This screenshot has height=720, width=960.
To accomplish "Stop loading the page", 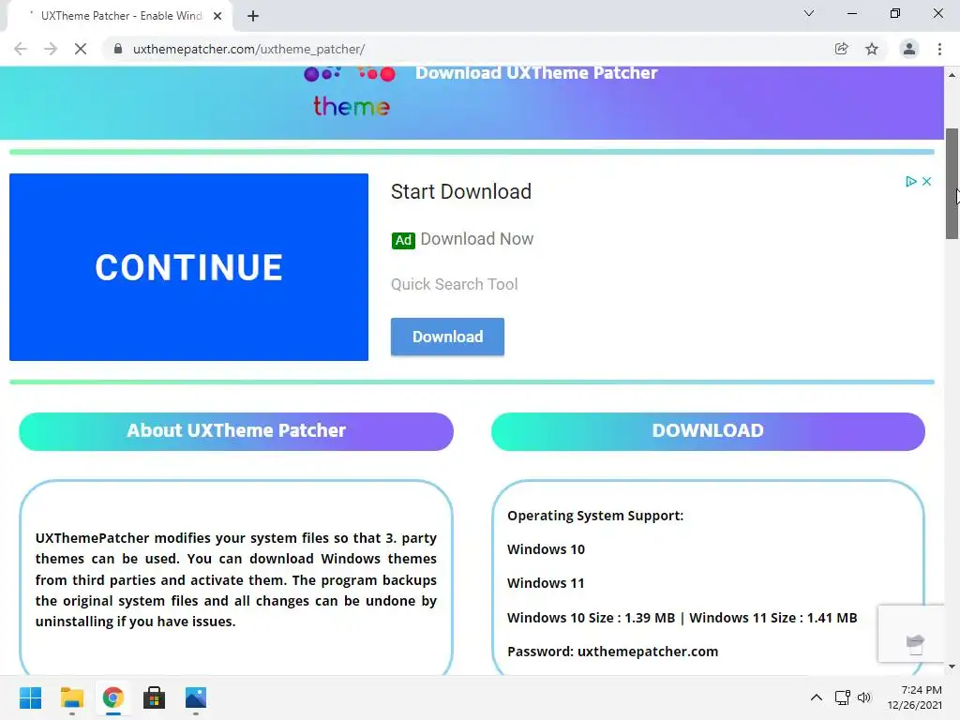I will click(x=81, y=49).
